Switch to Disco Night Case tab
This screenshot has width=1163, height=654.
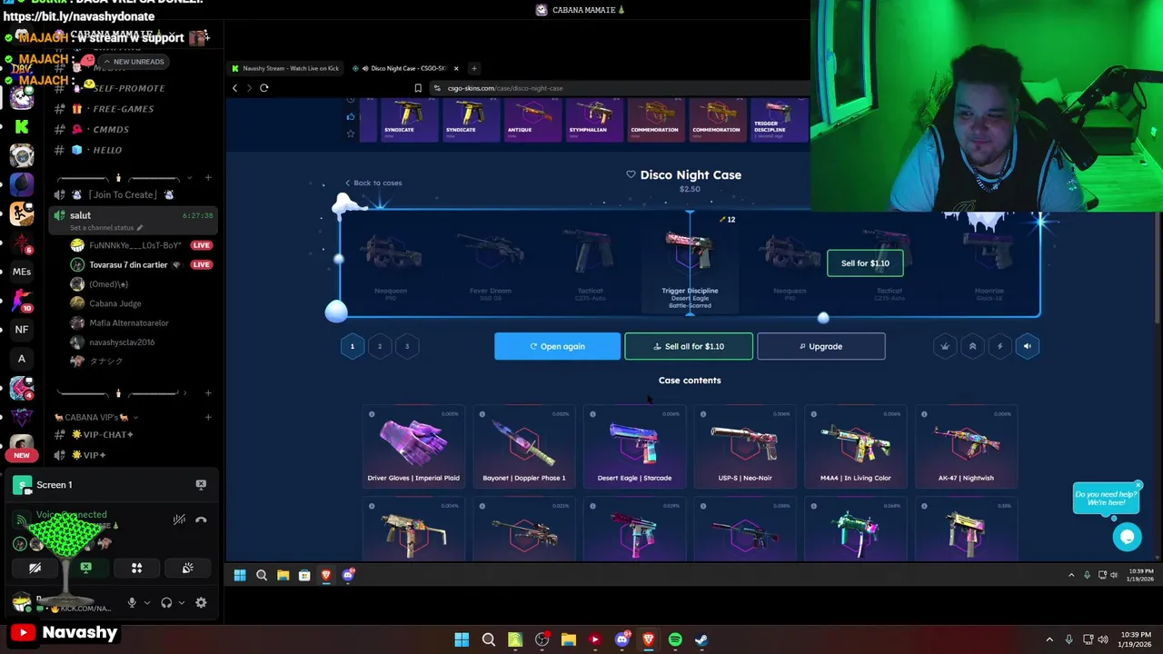pyautogui.click(x=406, y=68)
